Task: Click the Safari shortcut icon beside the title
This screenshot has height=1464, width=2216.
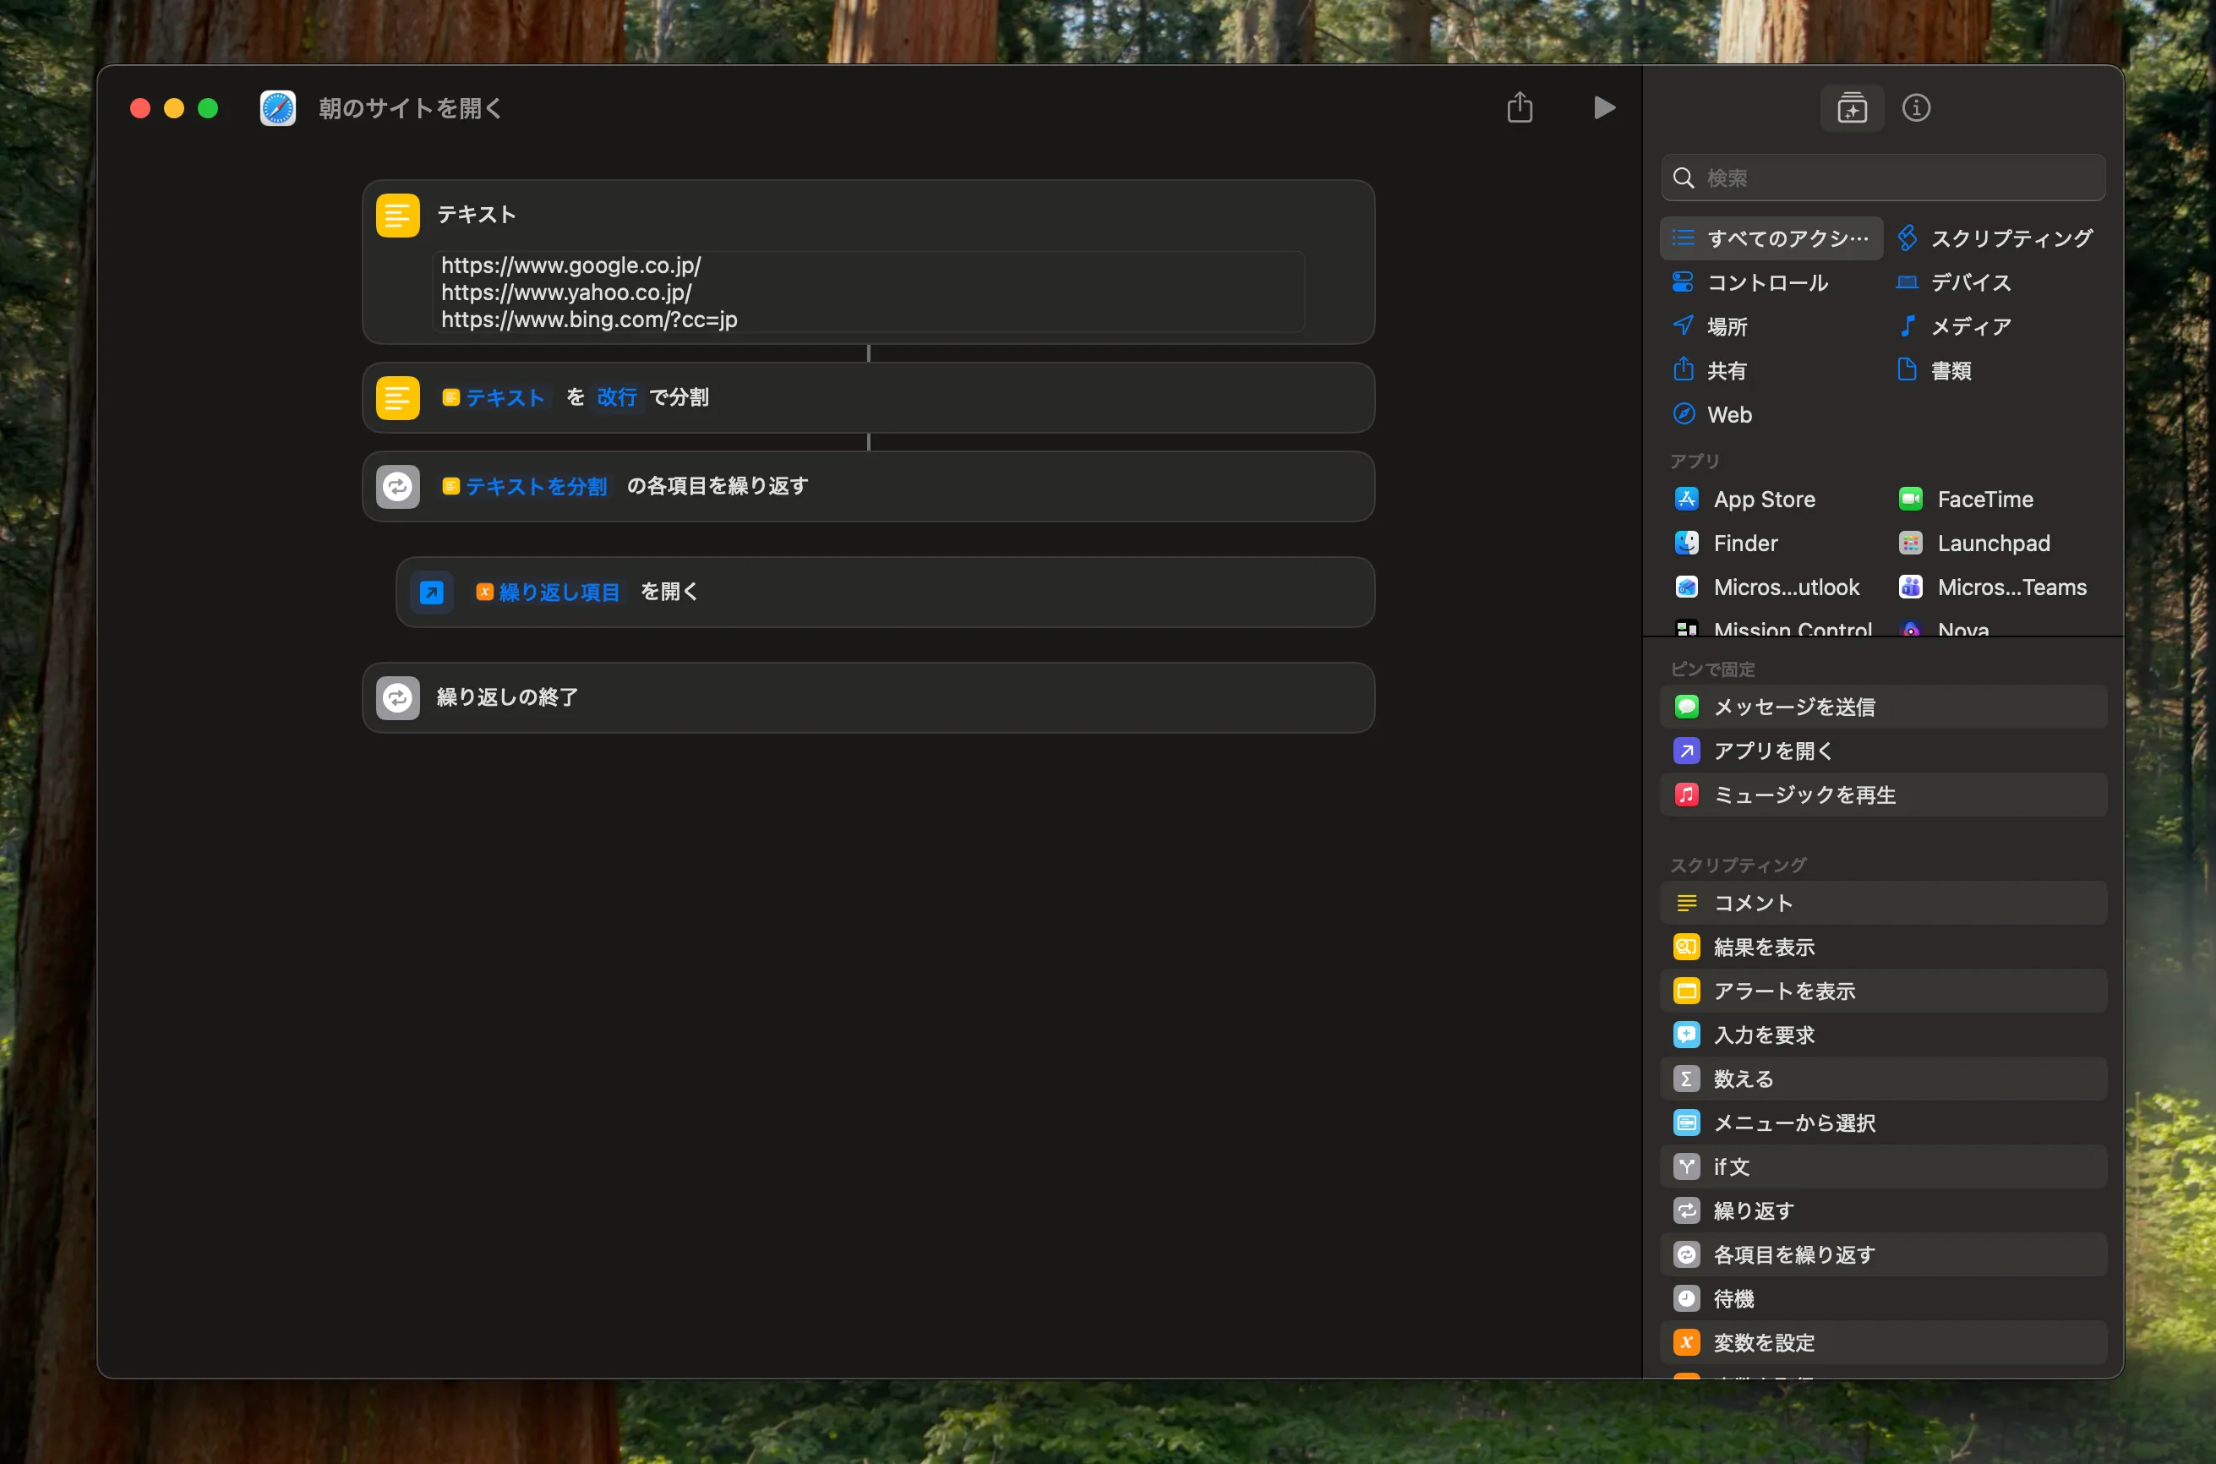Action: [278, 108]
